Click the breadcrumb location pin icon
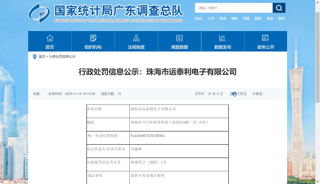Image resolution: width=320 pixels, height=184 pixels. pos(35,56)
